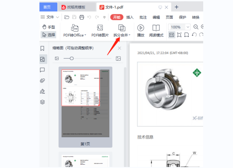Select the second page thumbnail

tap(86, 160)
